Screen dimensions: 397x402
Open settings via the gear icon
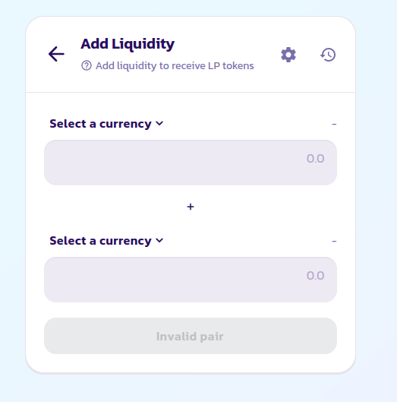tap(288, 55)
